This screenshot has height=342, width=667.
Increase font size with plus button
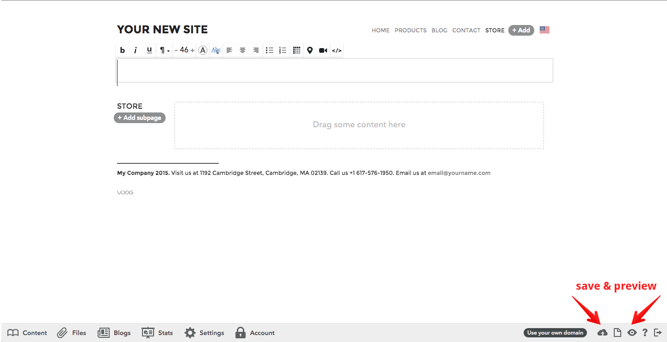pyautogui.click(x=192, y=50)
